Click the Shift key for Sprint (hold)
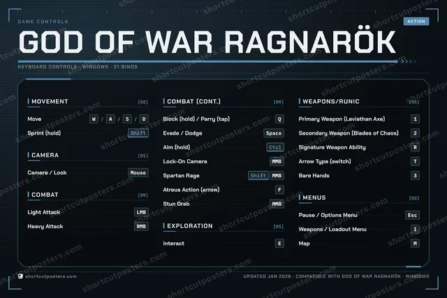This screenshot has height=298, width=447. pyautogui.click(x=138, y=133)
